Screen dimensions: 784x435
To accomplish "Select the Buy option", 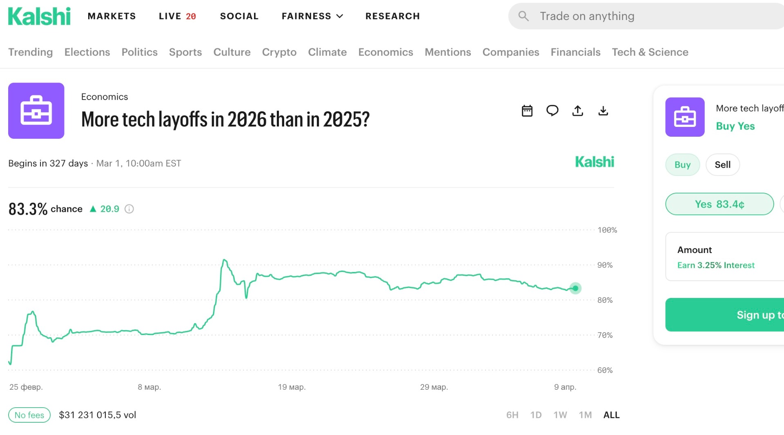I will (682, 164).
